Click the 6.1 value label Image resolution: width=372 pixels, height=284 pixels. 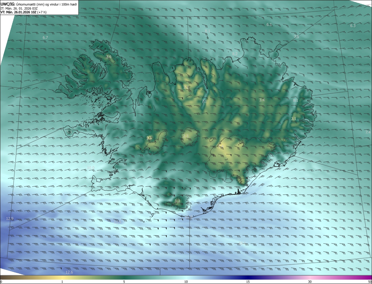tap(269, 25)
